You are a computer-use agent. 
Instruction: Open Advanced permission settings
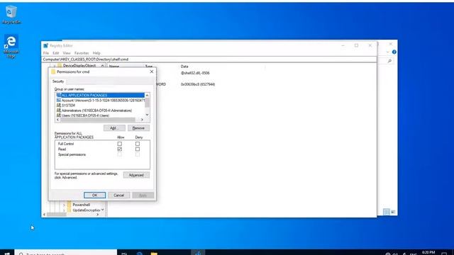[136, 175]
